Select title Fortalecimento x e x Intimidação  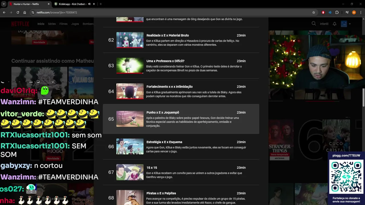click(x=169, y=87)
